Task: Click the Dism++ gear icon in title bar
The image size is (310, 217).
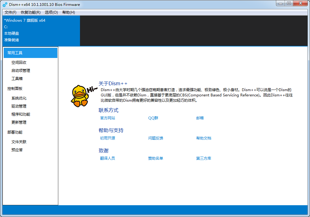Action: [x=5, y=4]
